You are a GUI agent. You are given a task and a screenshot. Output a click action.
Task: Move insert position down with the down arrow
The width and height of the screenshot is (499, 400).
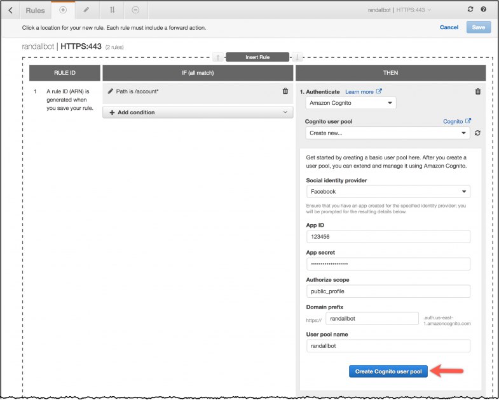[297, 57]
